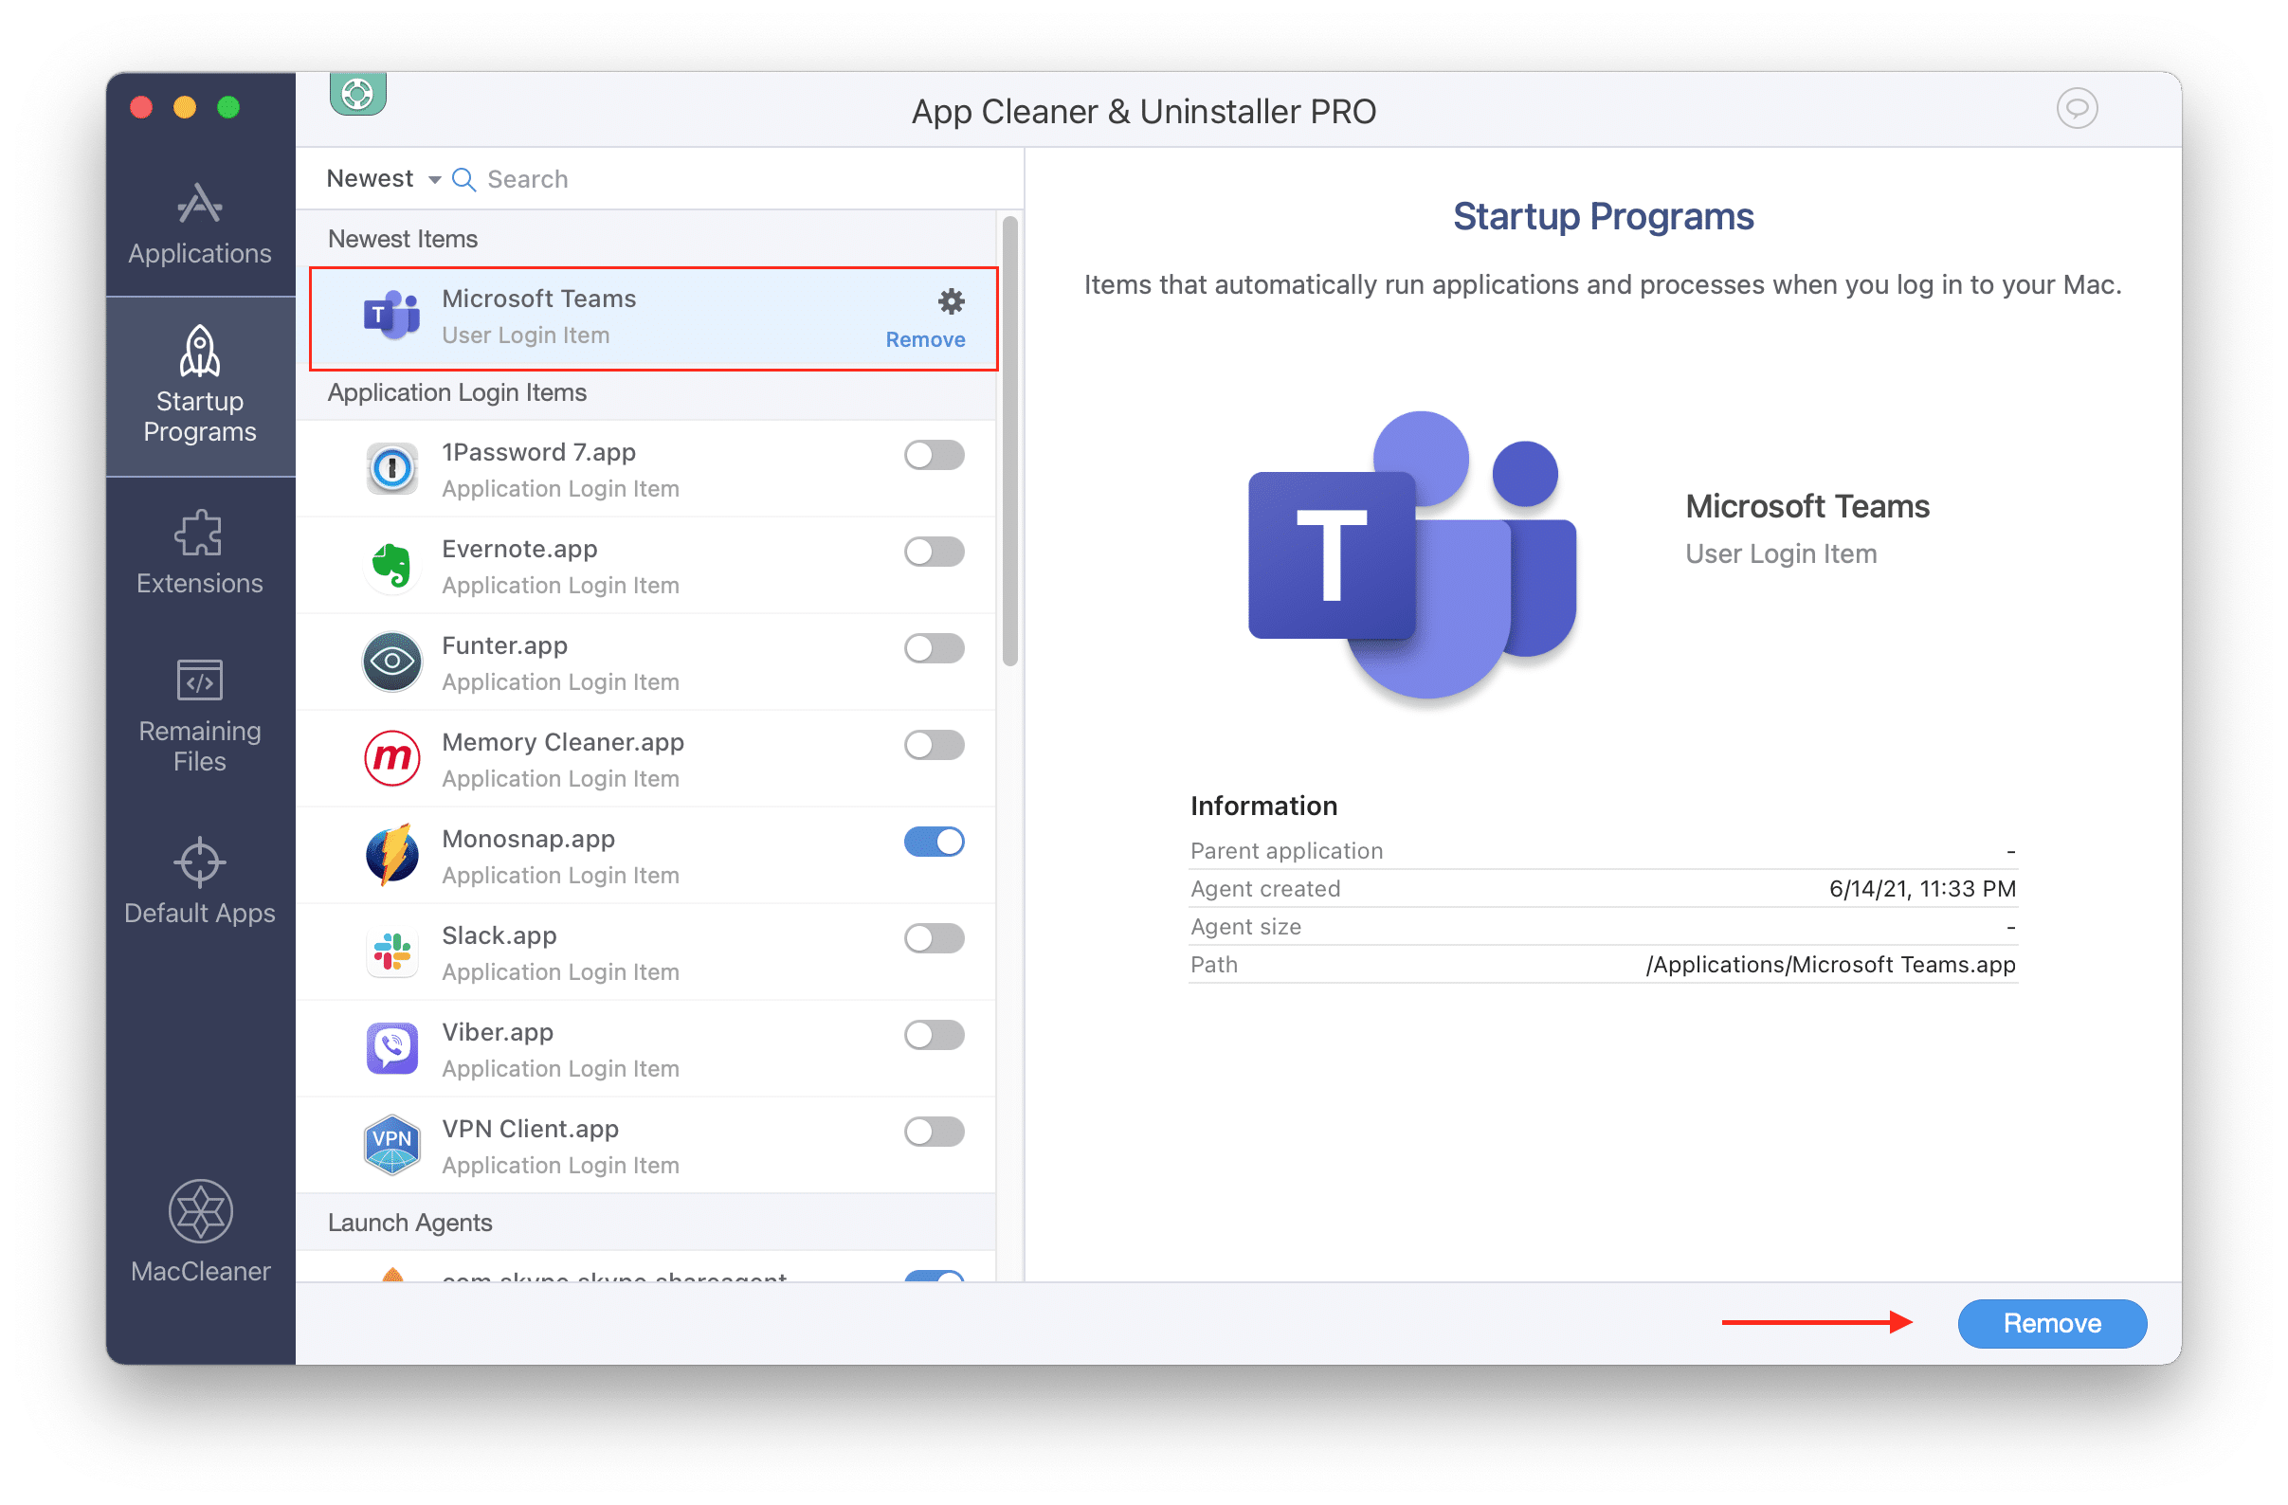Open the Newest sort dropdown
This screenshot has width=2288, height=1505.
[x=383, y=179]
